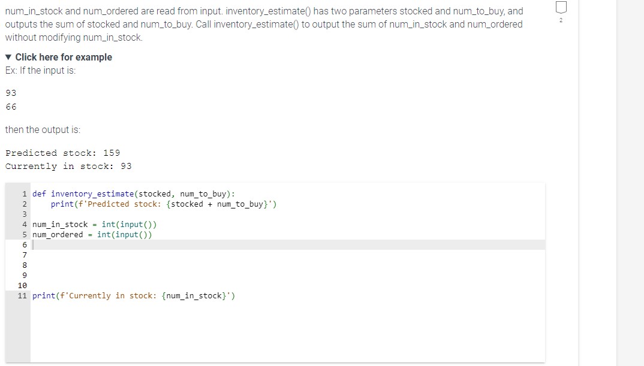644x366 pixels.
Task: Click line number 6 in the code gutter
Action: [24, 244]
